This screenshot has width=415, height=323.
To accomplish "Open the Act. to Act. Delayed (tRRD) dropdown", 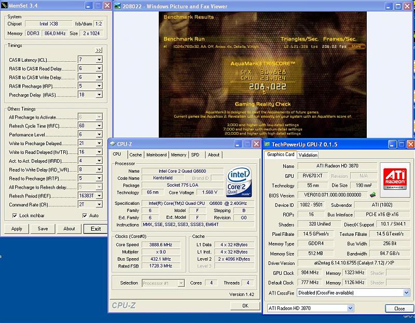I will click(x=99, y=161).
